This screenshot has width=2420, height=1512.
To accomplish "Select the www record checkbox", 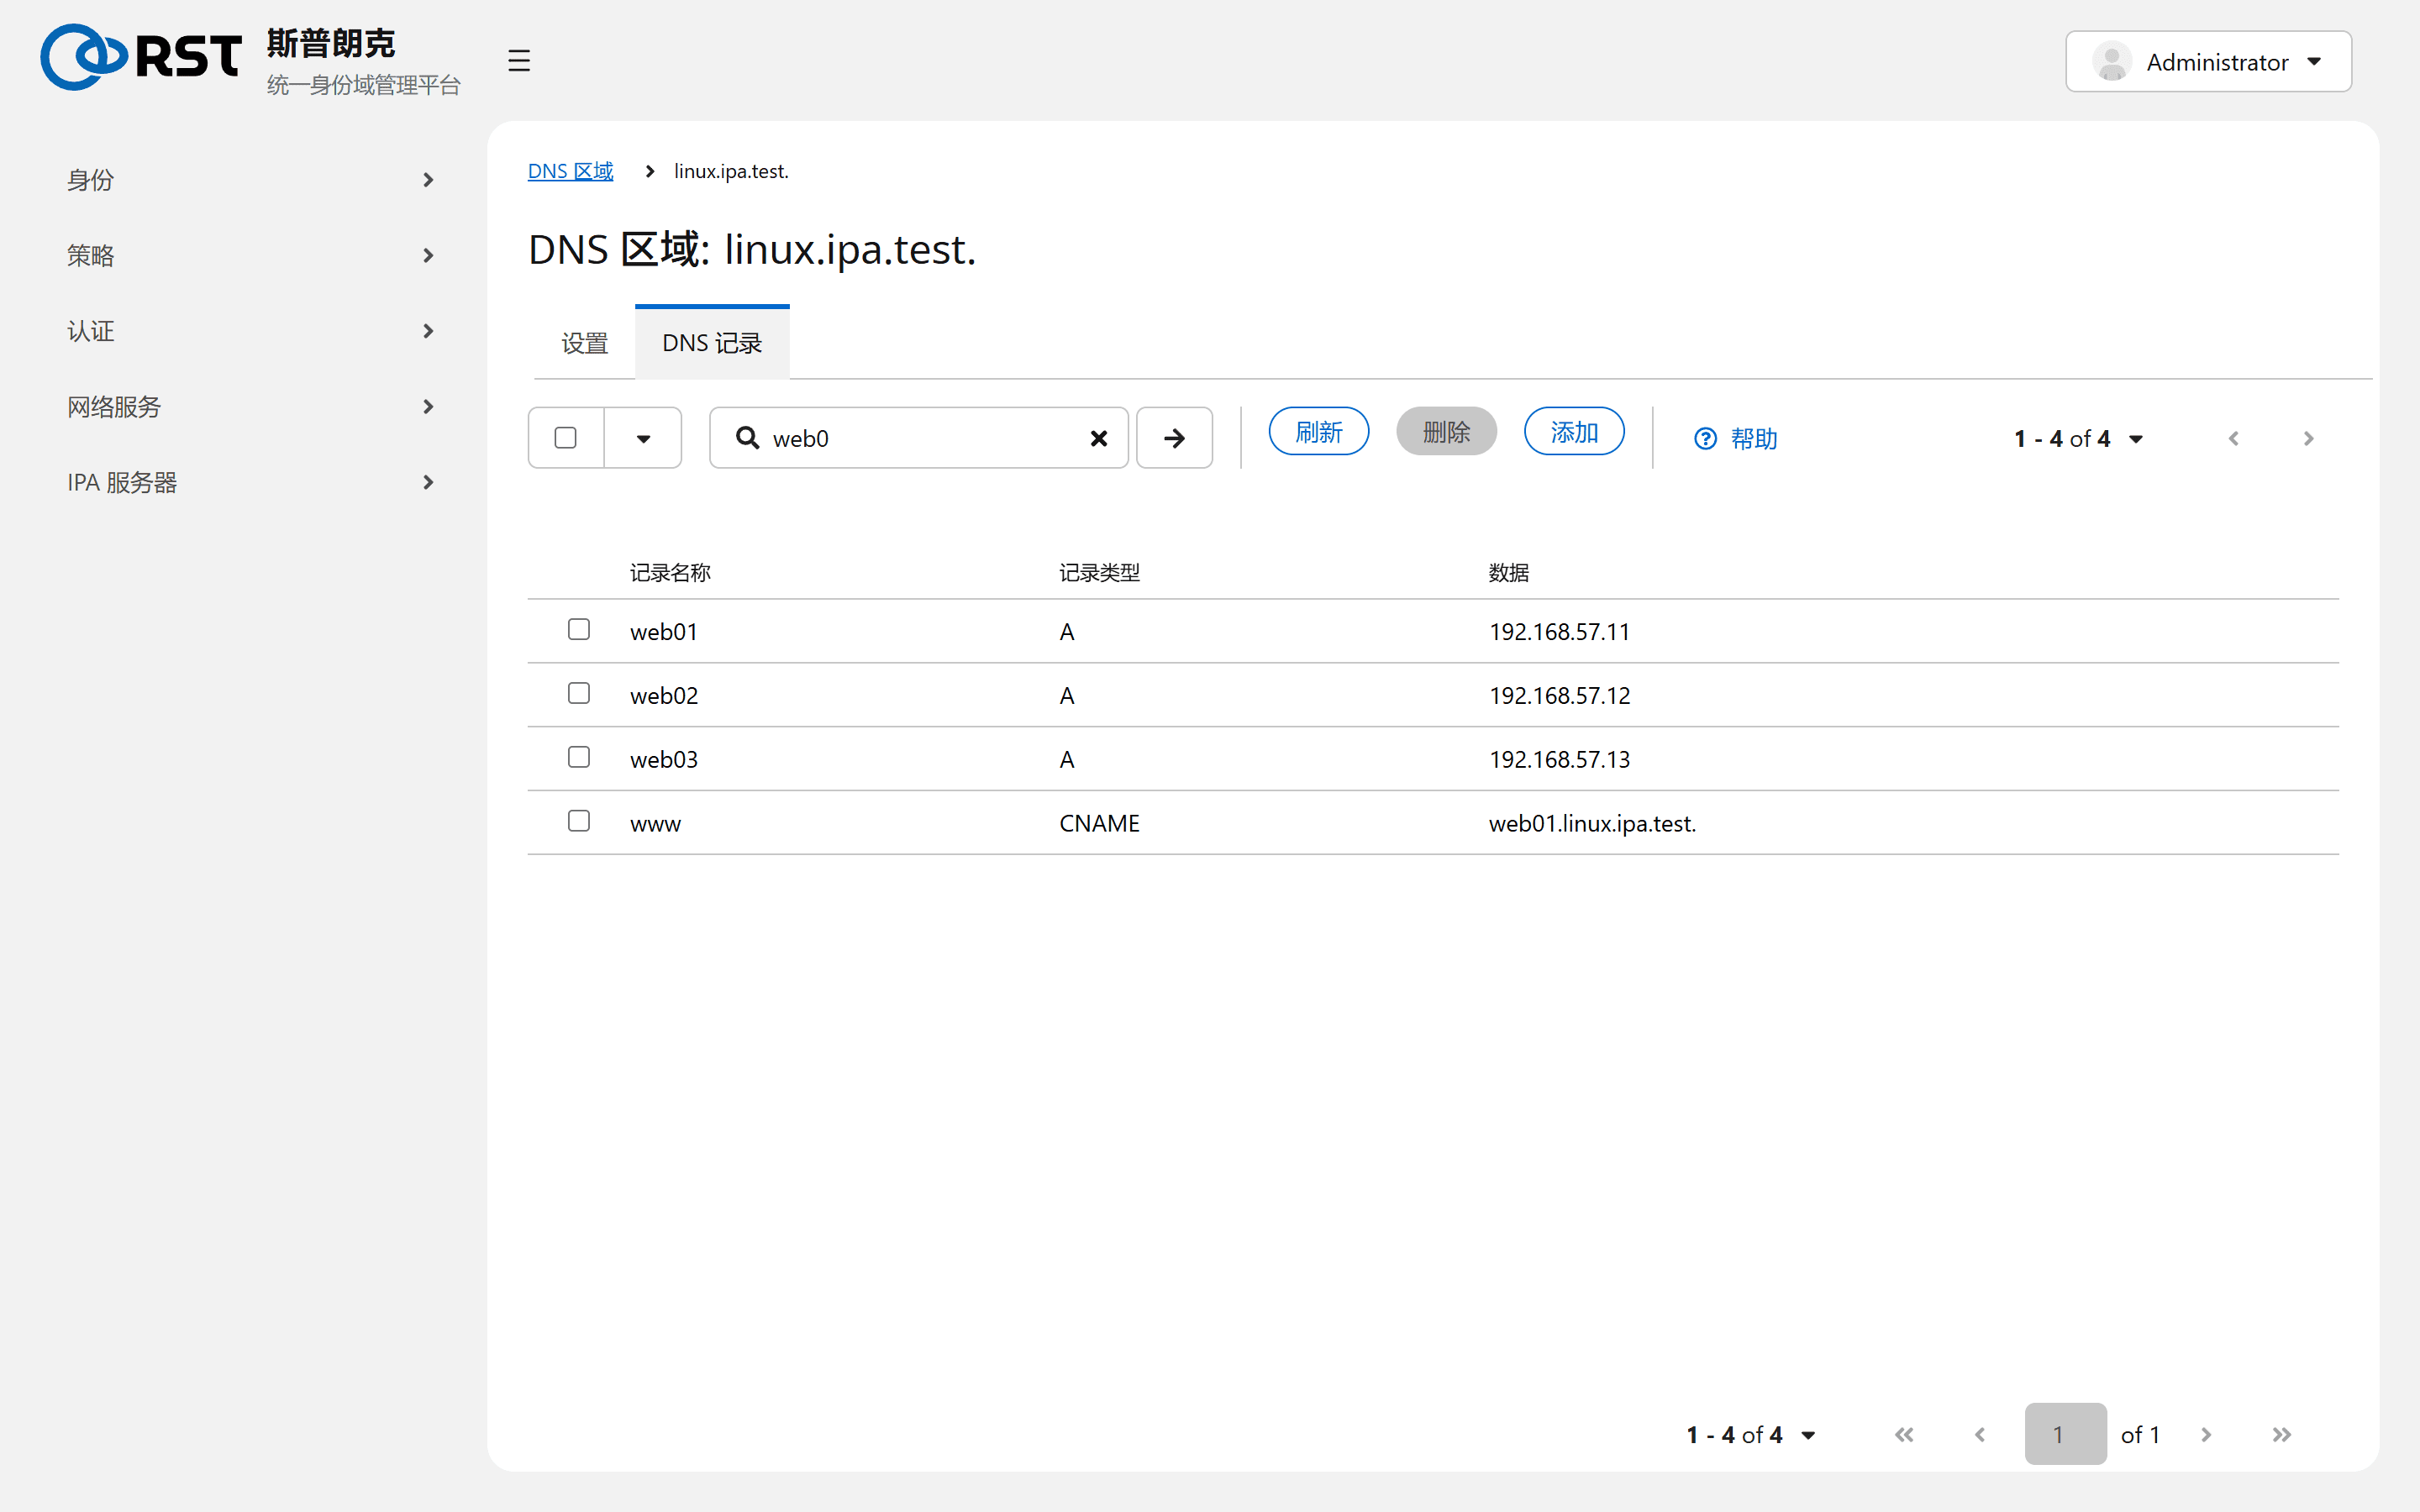I will (x=578, y=821).
